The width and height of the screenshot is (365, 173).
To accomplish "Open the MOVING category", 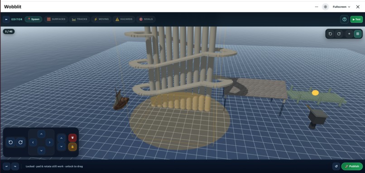I will click(101, 19).
